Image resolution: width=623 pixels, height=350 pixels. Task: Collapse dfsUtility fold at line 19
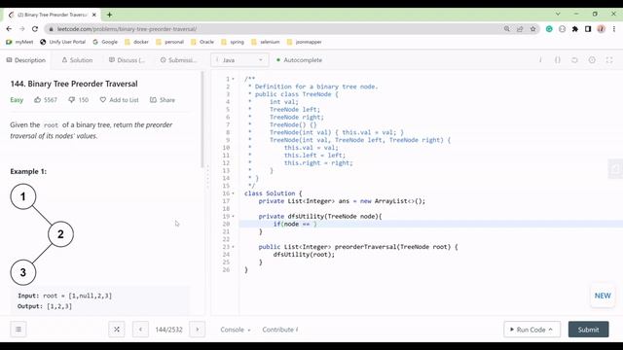click(234, 217)
